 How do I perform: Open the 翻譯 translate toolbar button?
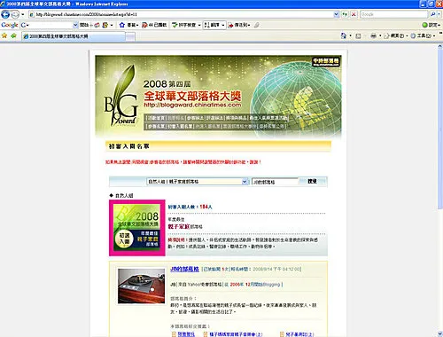(x=214, y=25)
